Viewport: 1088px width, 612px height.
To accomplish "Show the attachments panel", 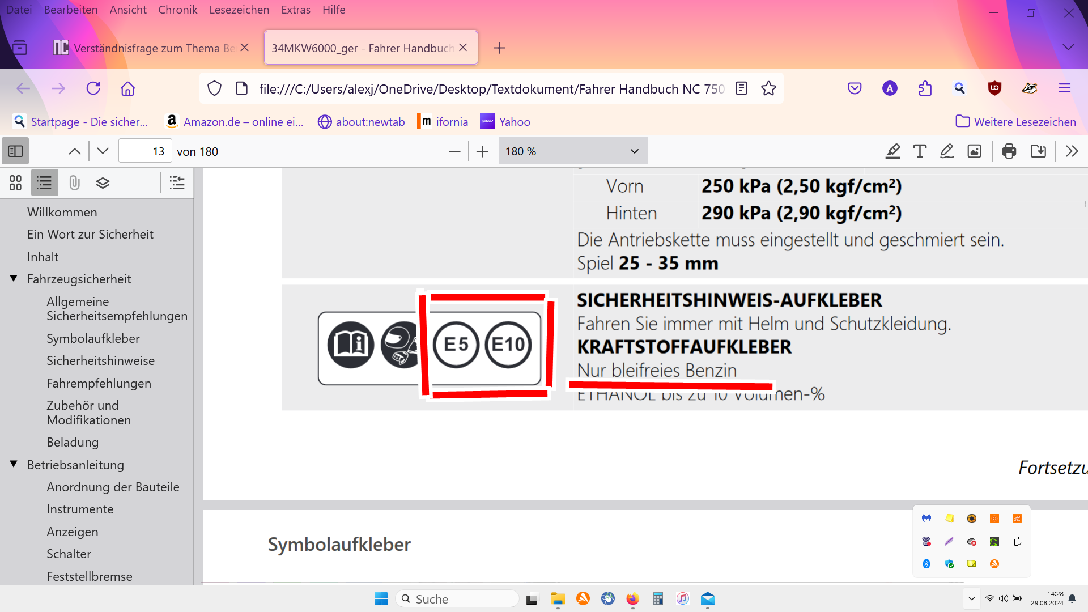I will point(74,182).
